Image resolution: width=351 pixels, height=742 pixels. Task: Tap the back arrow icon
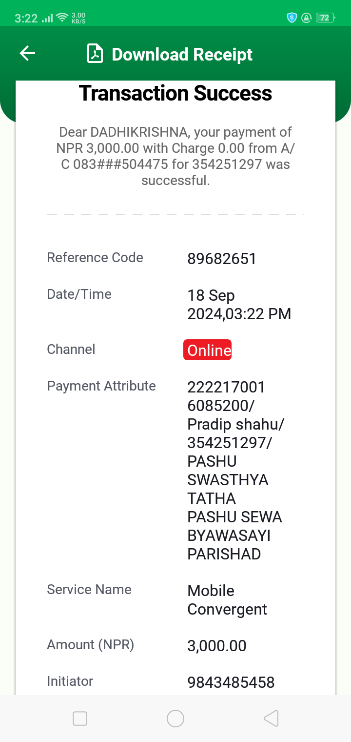coord(27,54)
